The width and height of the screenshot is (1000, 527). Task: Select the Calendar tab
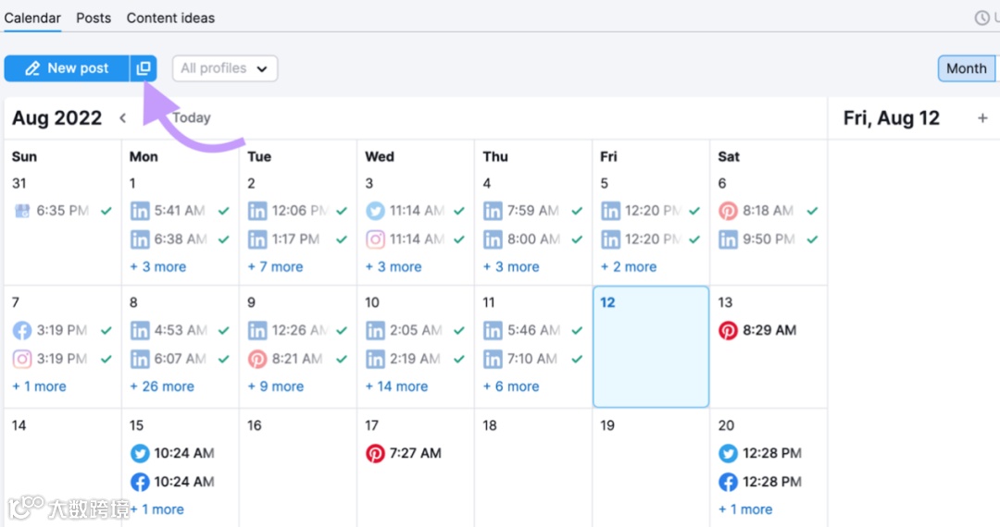point(32,18)
